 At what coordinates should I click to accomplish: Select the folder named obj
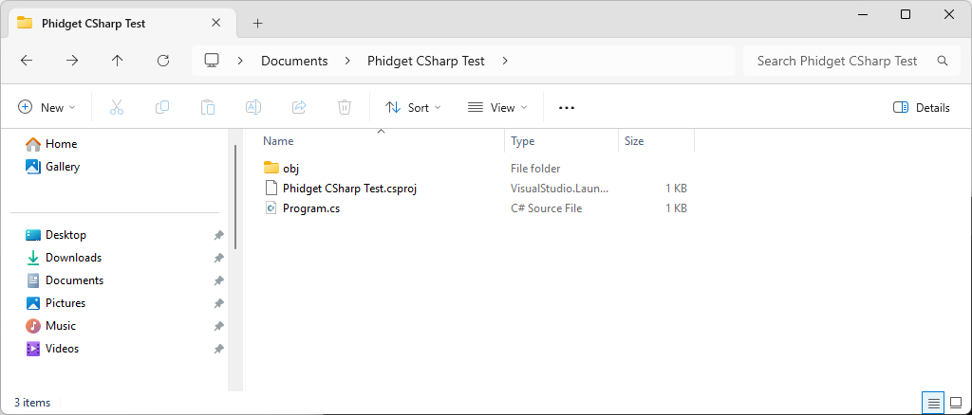(x=291, y=169)
